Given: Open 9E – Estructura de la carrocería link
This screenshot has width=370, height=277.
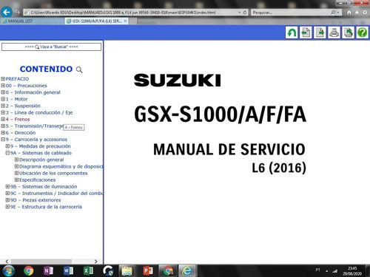Looking at the screenshot, I should (46, 207).
